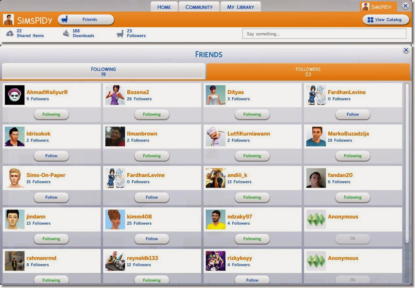Follow Sims-On-Paper

(51, 198)
